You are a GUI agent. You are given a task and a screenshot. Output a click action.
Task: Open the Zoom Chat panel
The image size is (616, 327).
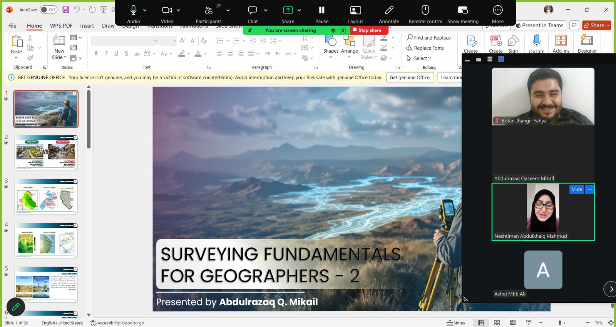click(252, 10)
